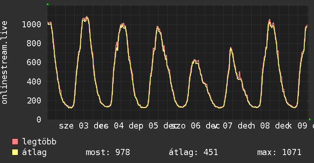Click the red legtöbb legend swatch
The image size is (314, 163).
click(15, 142)
